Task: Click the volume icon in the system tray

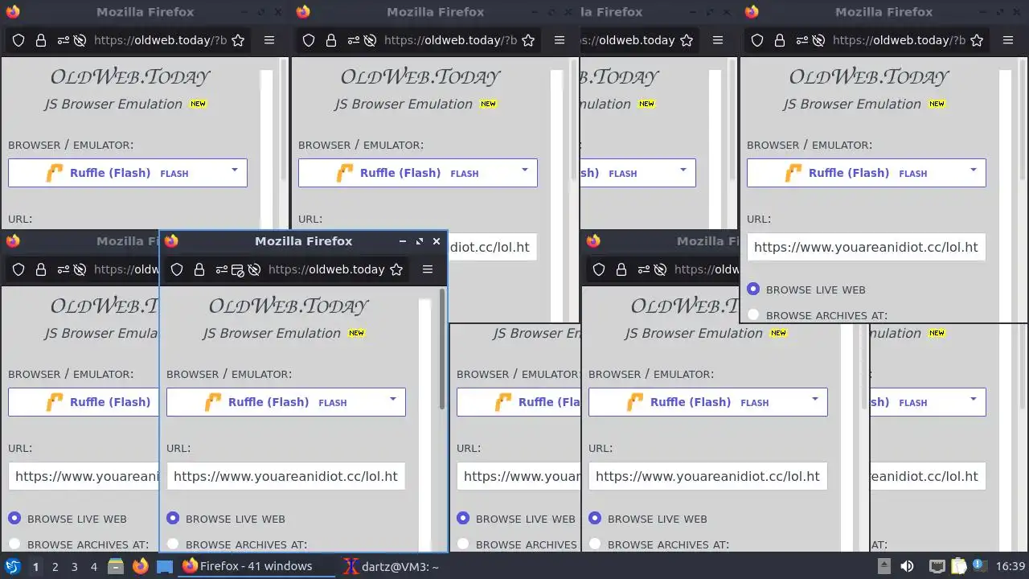Action: pyautogui.click(x=907, y=566)
